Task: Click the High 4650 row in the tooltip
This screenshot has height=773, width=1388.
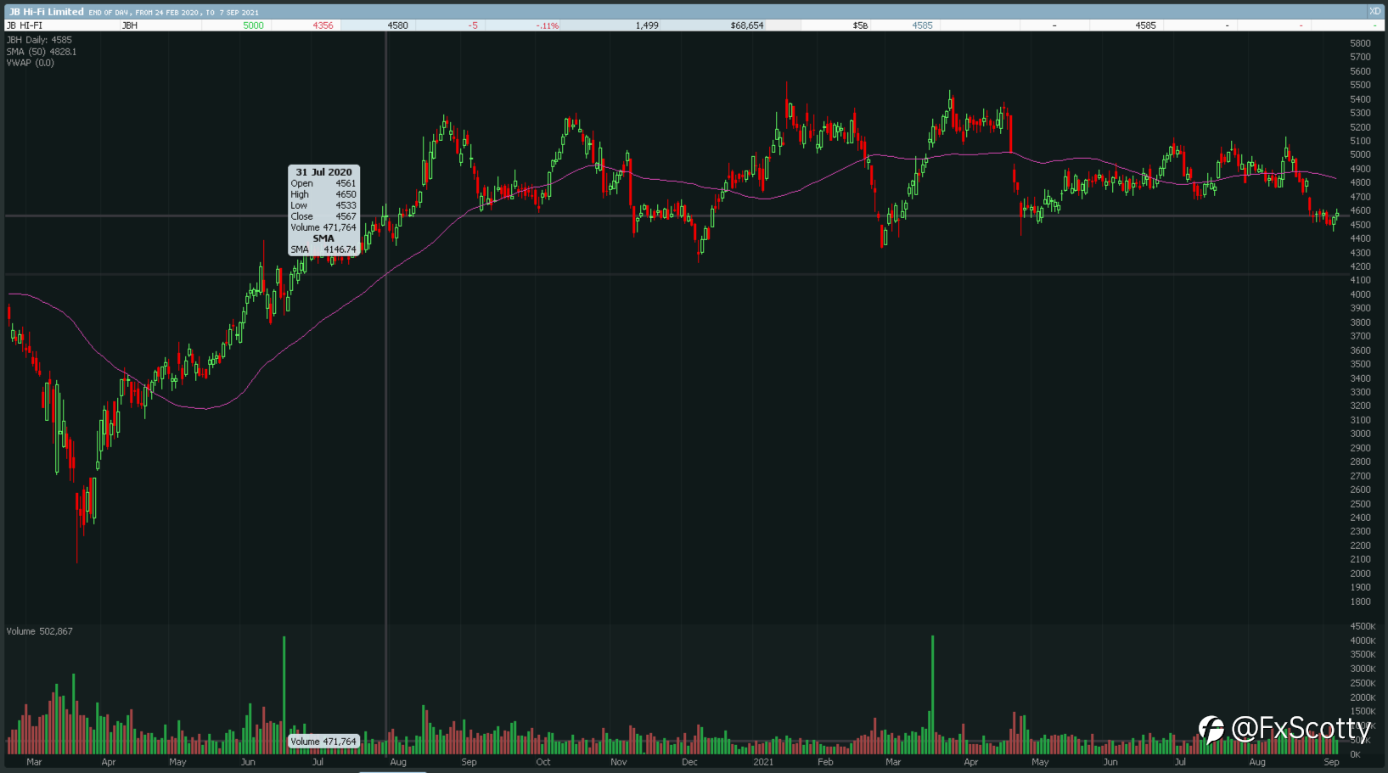Action: [x=323, y=194]
